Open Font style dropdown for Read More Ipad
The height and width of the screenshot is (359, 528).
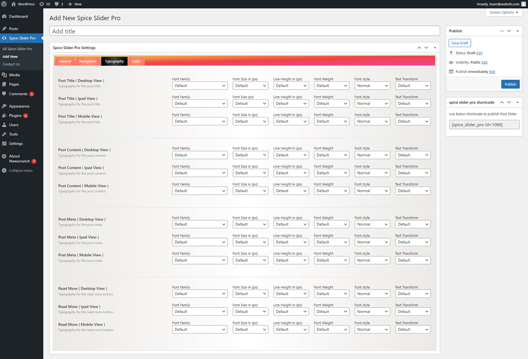(372, 312)
